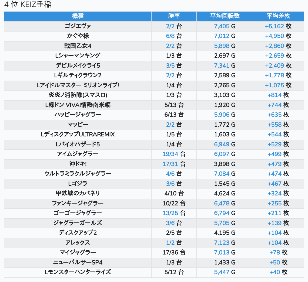Click the +2,860 枚 difference value
Image resolution: width=308 pixels, height=282 pixels.
pyautogui.click(x=278, y=46)
